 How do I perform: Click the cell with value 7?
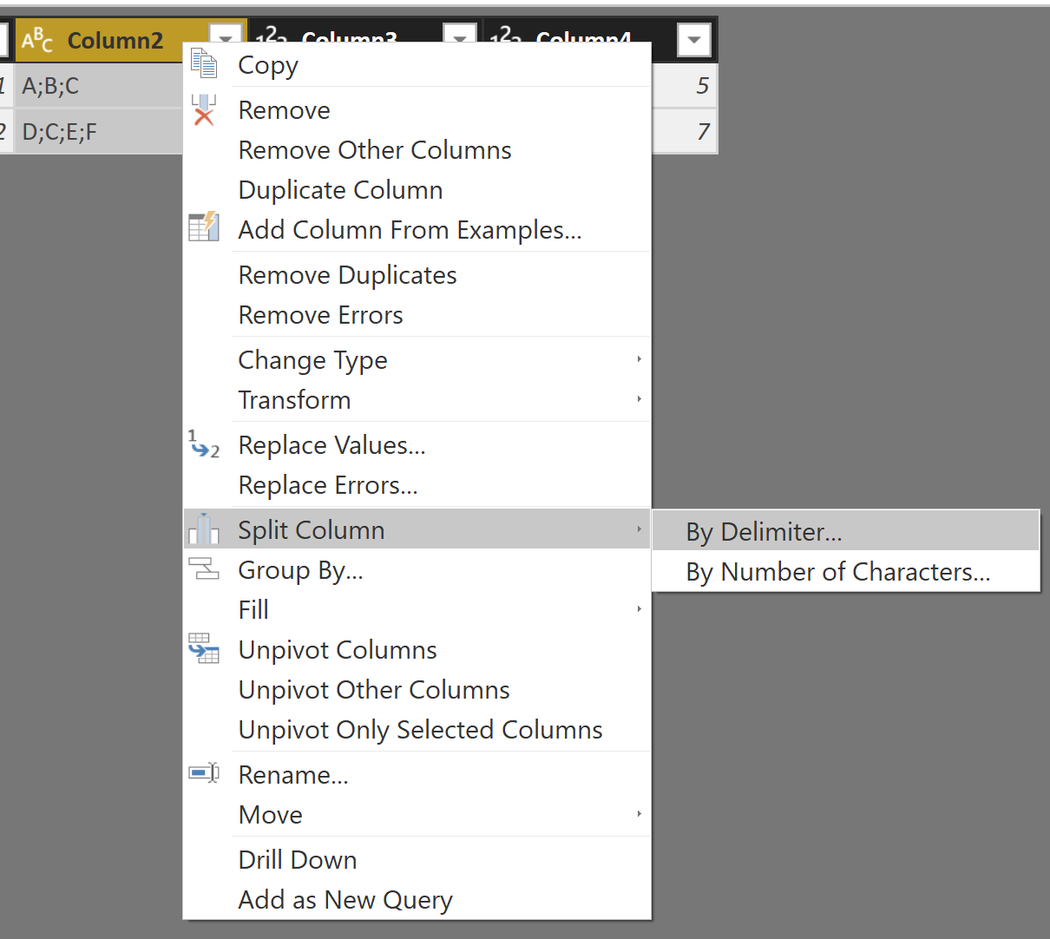click(x=684, y=132)
